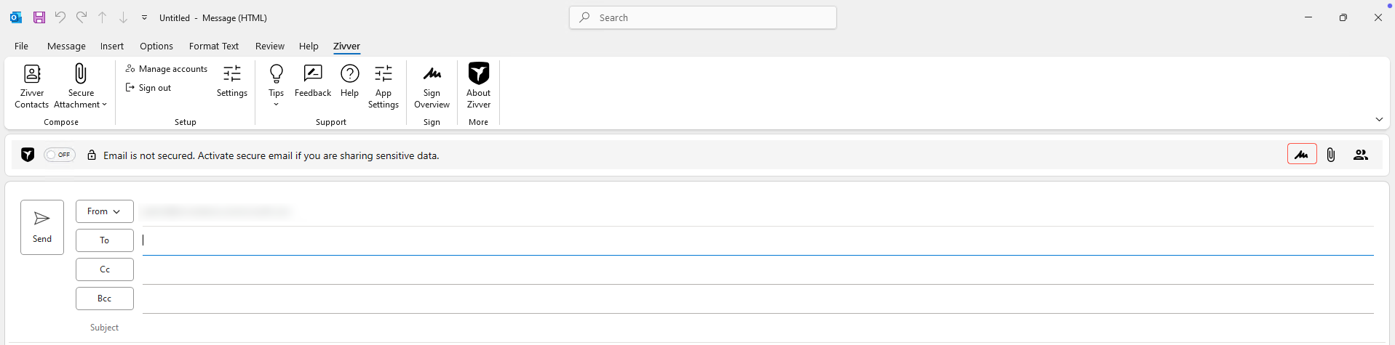The image size is (1395, 345).
Task: Open the File menu
Action: [21, 46]
